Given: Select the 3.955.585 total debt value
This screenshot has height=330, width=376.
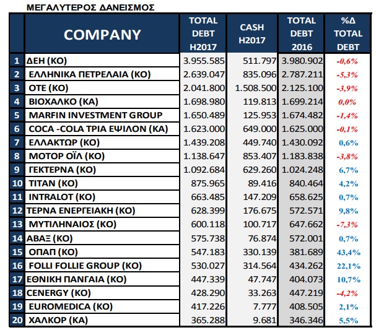Looking at the screenshot, I should pyautogui.click(x=204, y=61).
